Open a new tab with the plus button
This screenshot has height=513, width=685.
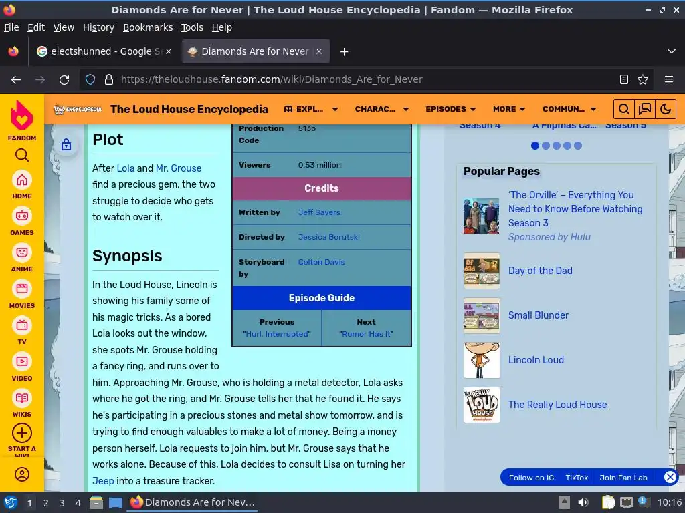[345, 52]
